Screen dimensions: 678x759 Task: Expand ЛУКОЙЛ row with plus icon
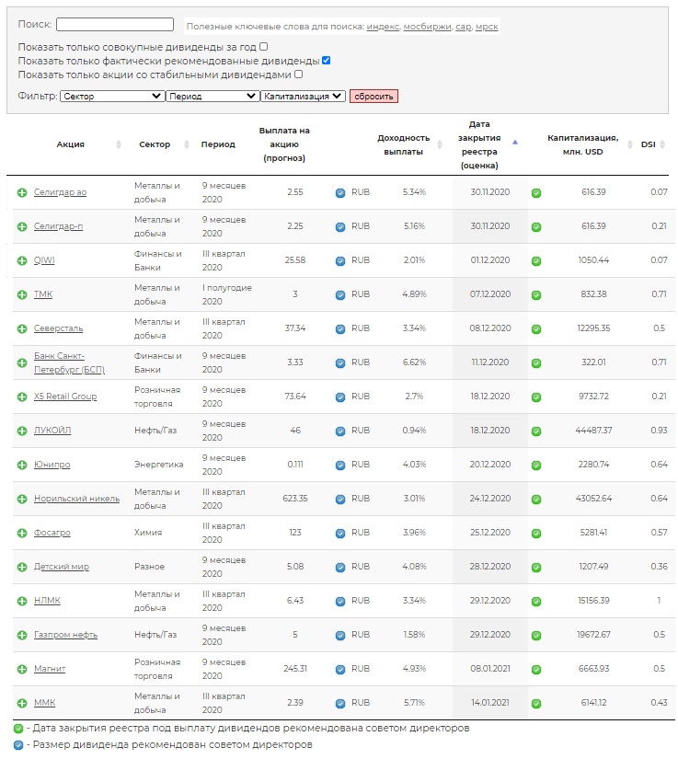point(22,431)
